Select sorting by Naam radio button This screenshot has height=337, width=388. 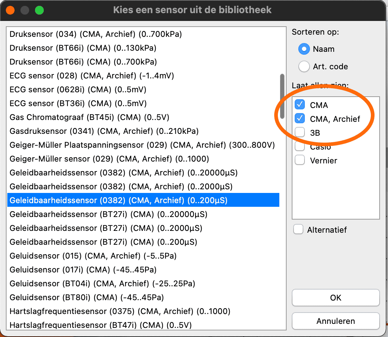pyautogui.click(x=304, y=49)
